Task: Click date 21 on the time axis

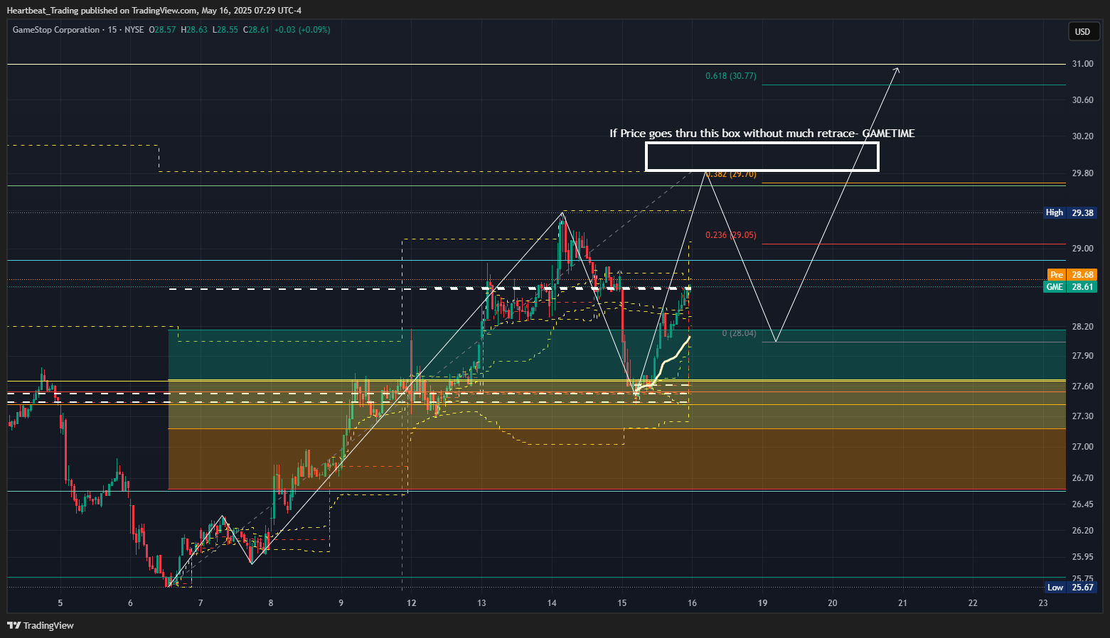Action: point(903,603)
